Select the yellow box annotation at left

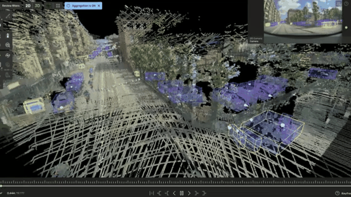(x=34, y=106)
